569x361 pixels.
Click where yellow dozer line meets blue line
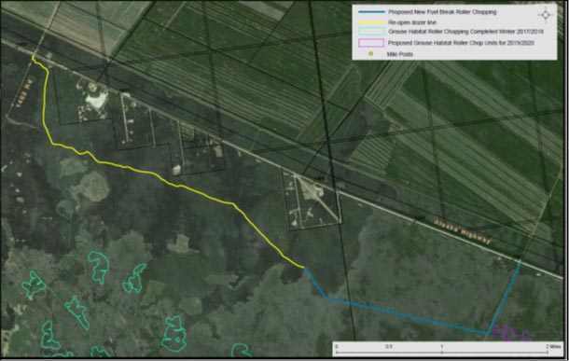(304, 268)
